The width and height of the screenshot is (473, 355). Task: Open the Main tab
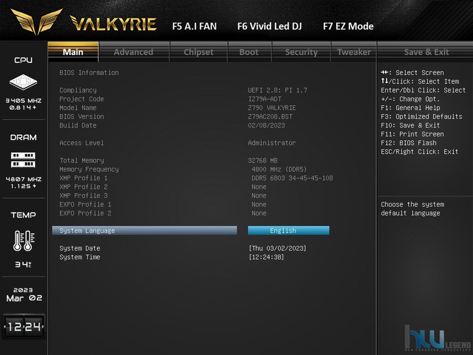point(73,52)
